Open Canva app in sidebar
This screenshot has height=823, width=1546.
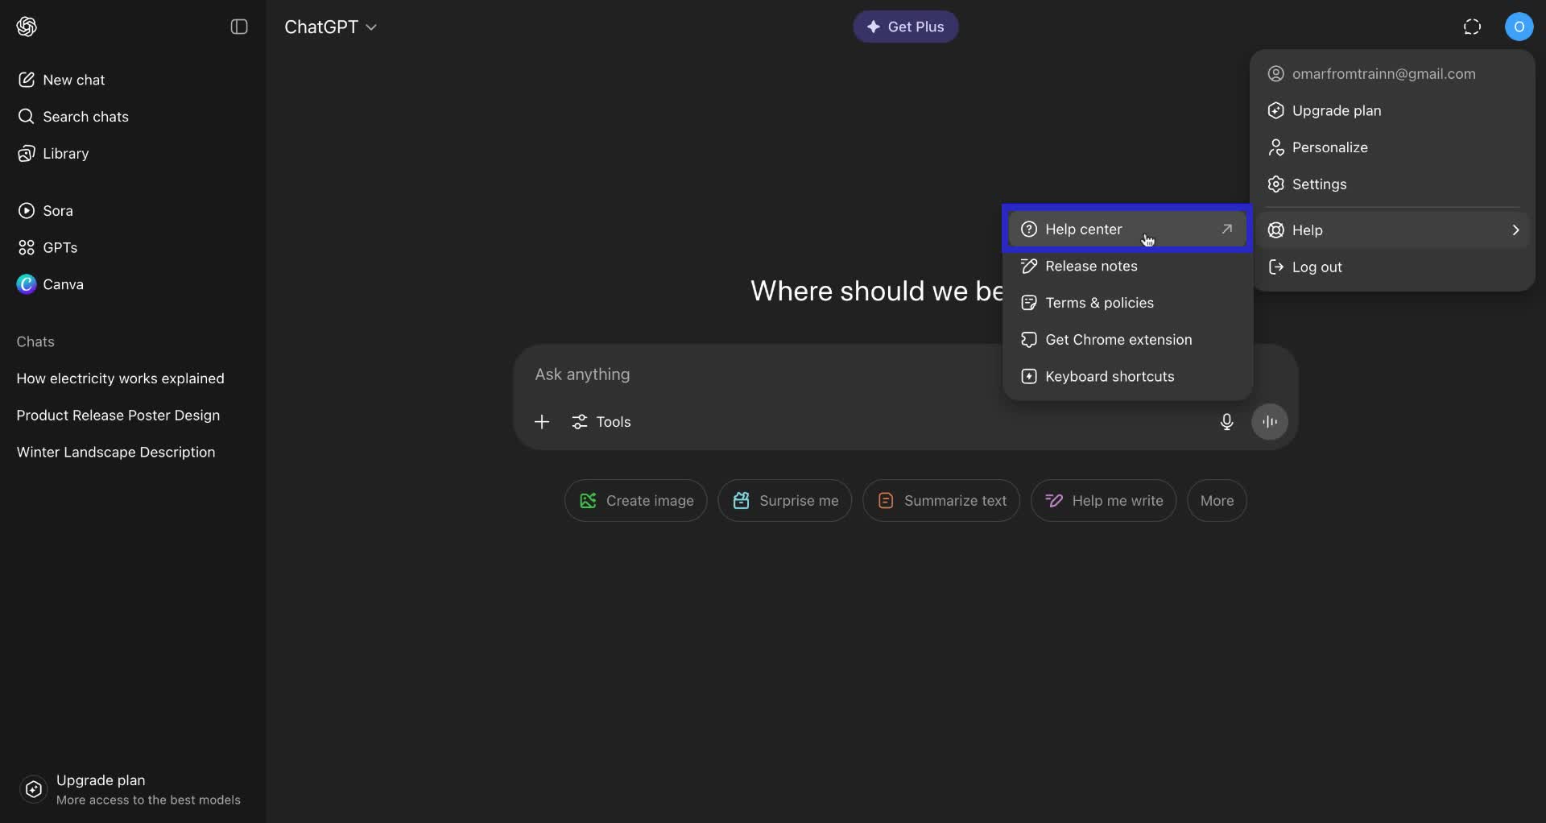click(62, 284)
